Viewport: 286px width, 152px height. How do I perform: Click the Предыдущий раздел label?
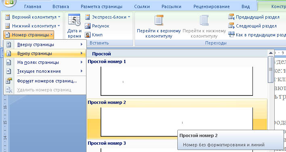258,17
